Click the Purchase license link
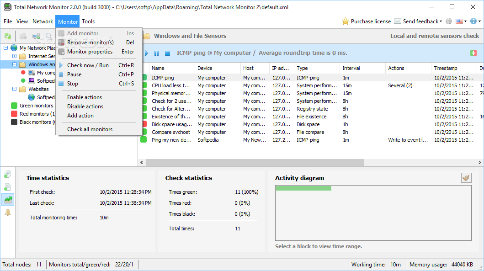Image resolution: width=484 pixels, height=271 pixels. 371,21
